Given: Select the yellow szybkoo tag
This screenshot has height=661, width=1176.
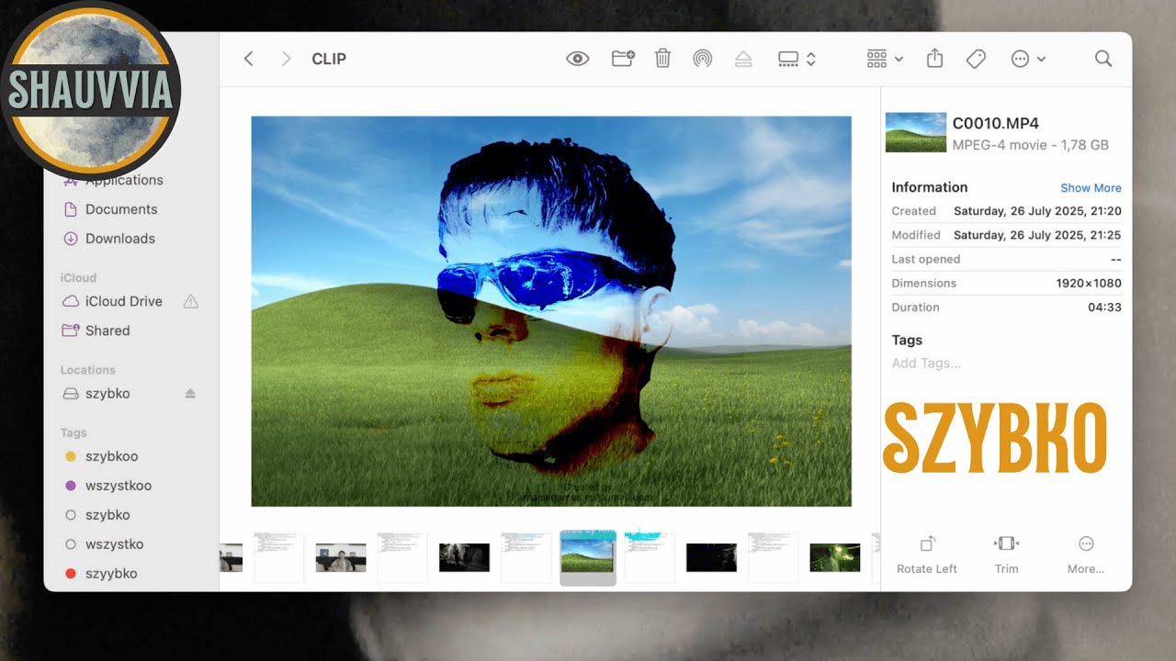Looking at the screenshot, I should pos(111,456).
